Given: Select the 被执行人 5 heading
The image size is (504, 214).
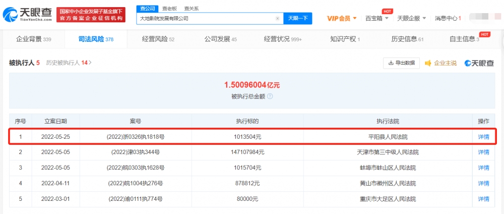Looking at the screenshot, I should (24, 63).
